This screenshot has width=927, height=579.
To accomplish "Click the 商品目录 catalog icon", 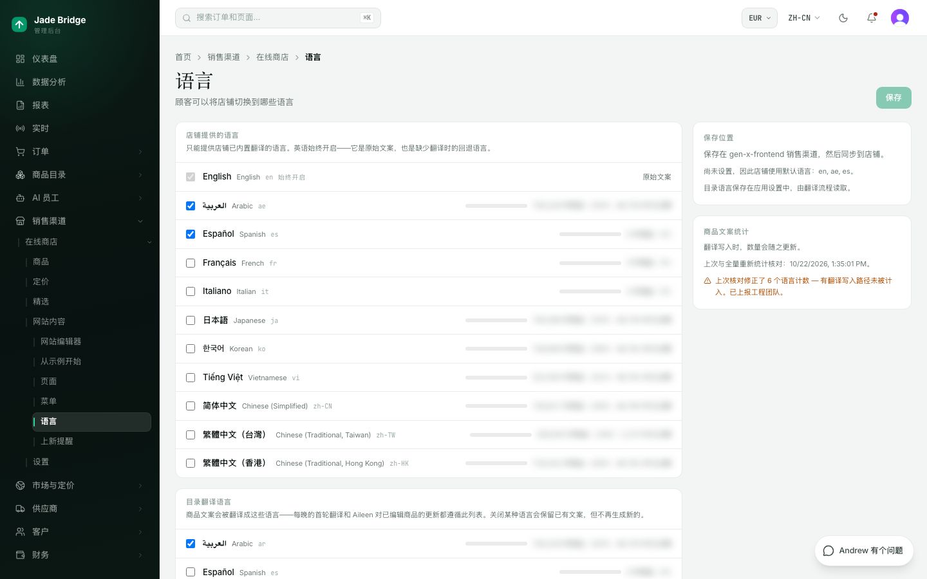I will (21, 174).
